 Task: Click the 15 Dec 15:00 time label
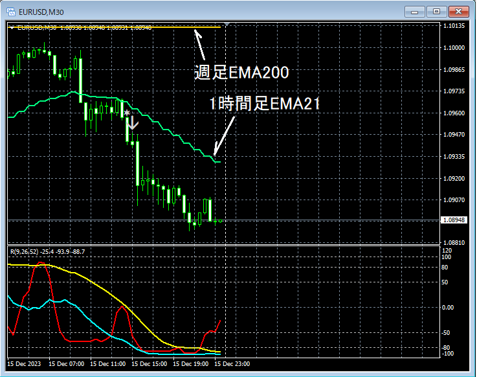149,364
